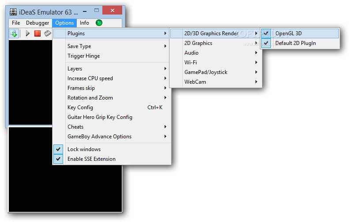Open Key Config dialog
The width and height of the screenshot is (349, 222).
click(x=111, y=107)
